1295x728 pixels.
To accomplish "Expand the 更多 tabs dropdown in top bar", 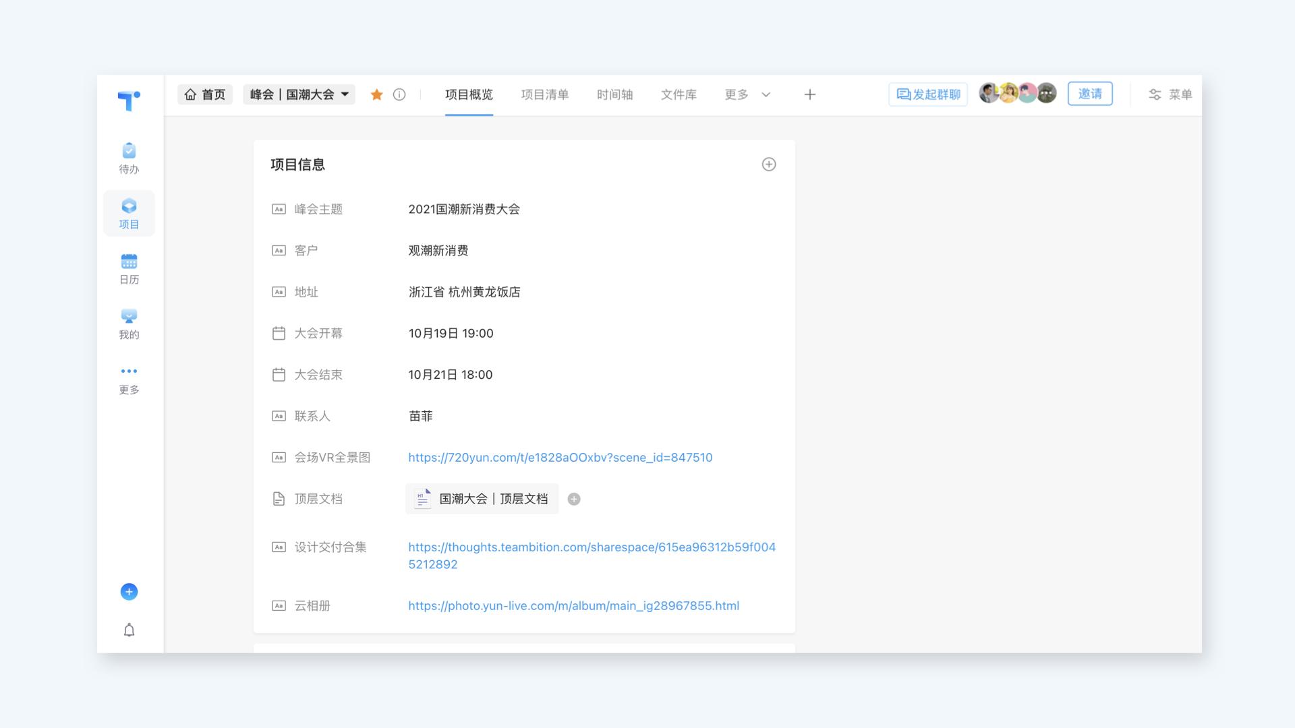I will [x=747, y=94].
